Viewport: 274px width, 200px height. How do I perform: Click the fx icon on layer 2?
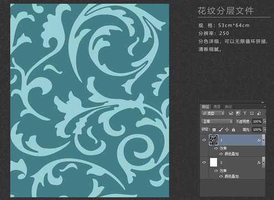click(259, 162)
